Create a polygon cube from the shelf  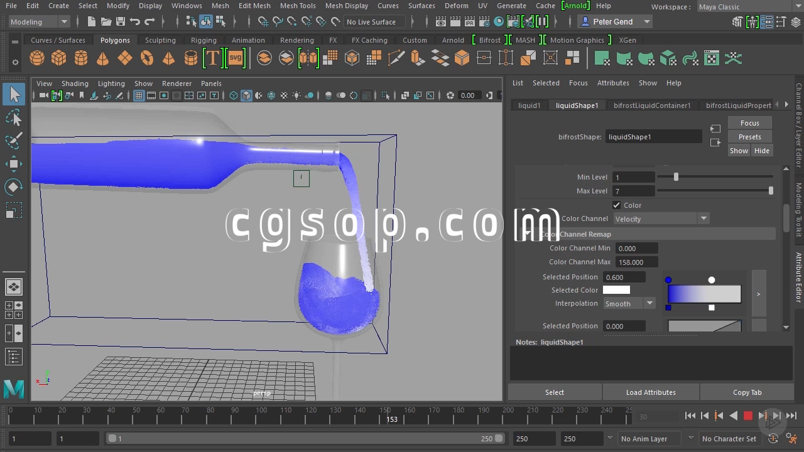click(58, 58)
